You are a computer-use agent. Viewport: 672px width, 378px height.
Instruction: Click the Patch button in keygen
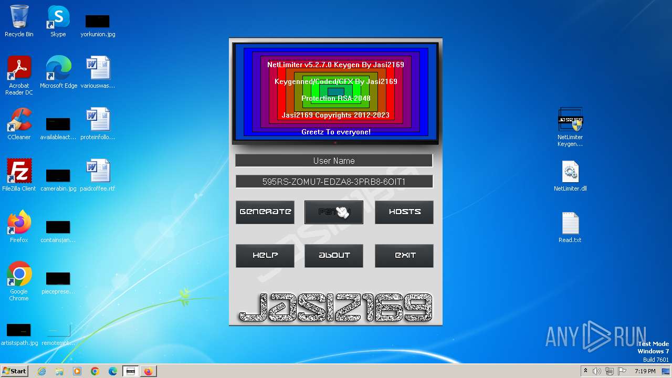point(334,212)
